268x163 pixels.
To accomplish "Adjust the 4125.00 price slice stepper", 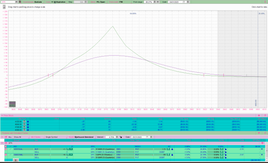I will click(24, 122).
